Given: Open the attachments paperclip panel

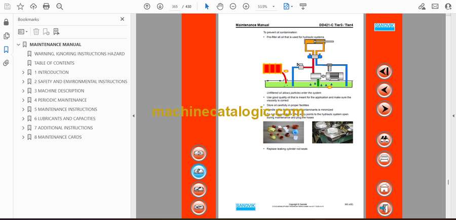Looking at the screenshot, I should click(x=6, y=63).
